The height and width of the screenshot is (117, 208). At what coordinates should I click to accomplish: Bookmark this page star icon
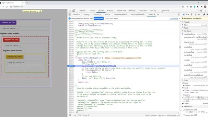click(183, 6)
